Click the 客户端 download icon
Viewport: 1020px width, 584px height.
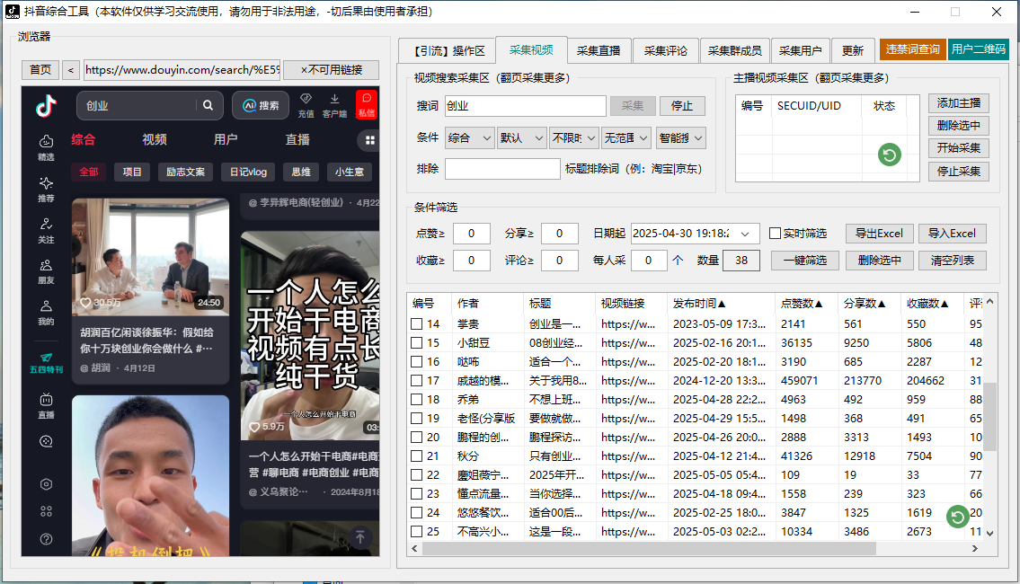pos(334,104)
